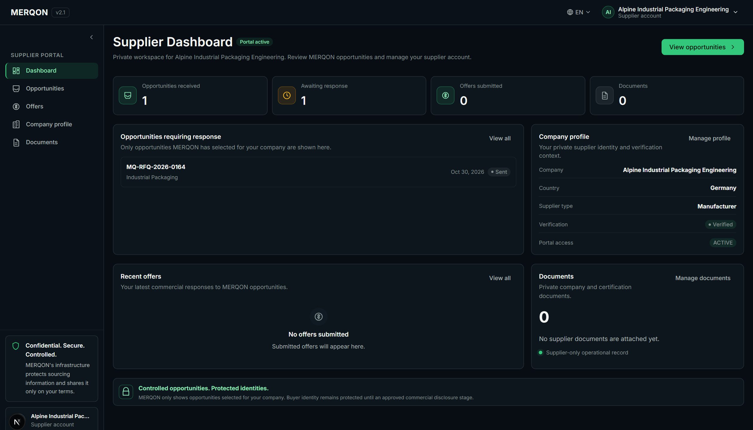Click the AI account avatar
This screenshot has height=430, width=753.
608,12
